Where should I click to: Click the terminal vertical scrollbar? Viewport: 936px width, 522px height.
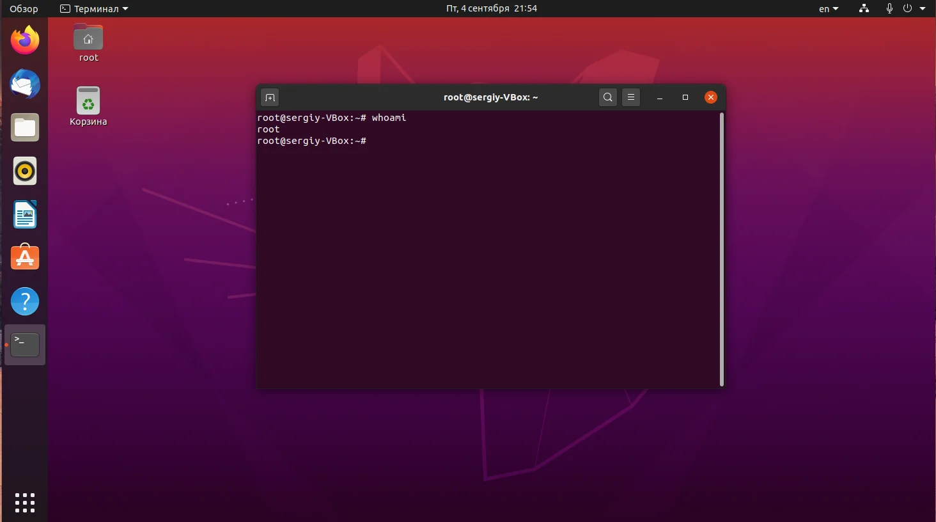click(x=722, y=249)
